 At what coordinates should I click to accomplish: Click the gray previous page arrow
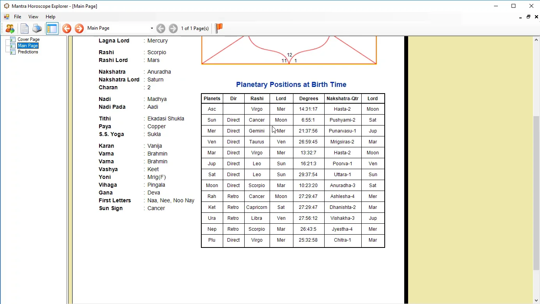(161, 28)
